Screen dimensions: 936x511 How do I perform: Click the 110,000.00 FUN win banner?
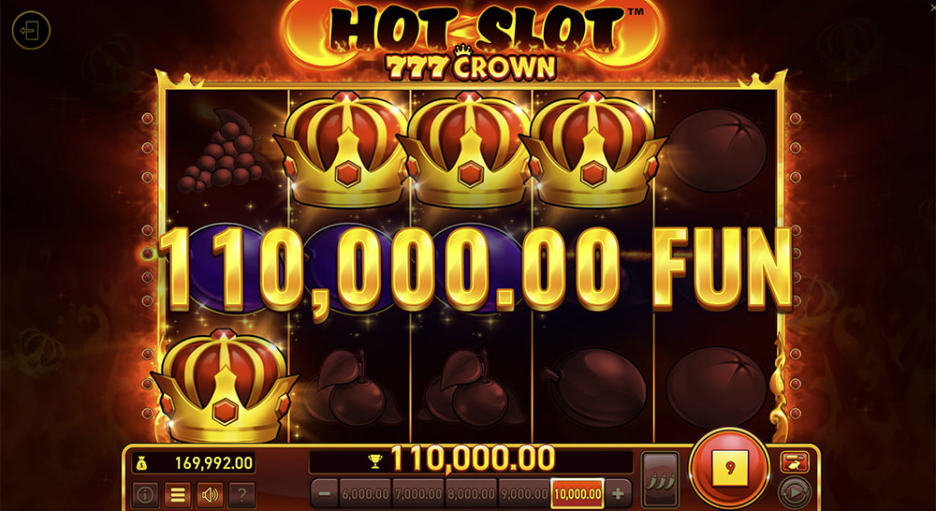click(x=475, y=270)
